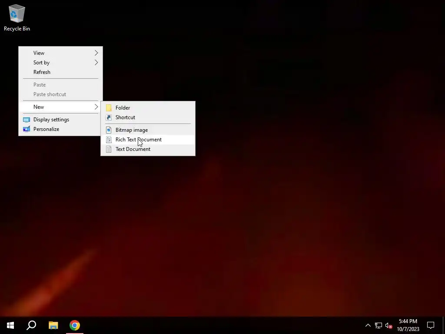The width and height of the screenshot is (445, 334).
Task: Expand the View submenu arrow
Action: [x=96, y=53]
